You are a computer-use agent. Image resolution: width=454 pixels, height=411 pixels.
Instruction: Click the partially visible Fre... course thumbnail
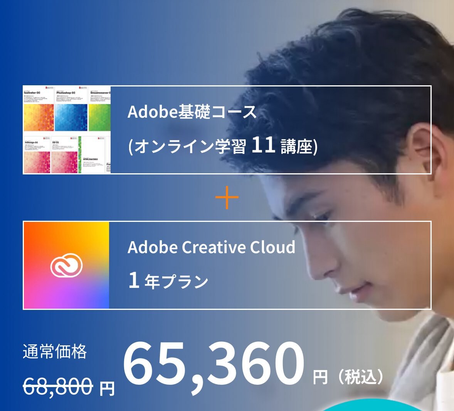pyautogui.click(x=108, y=154)
